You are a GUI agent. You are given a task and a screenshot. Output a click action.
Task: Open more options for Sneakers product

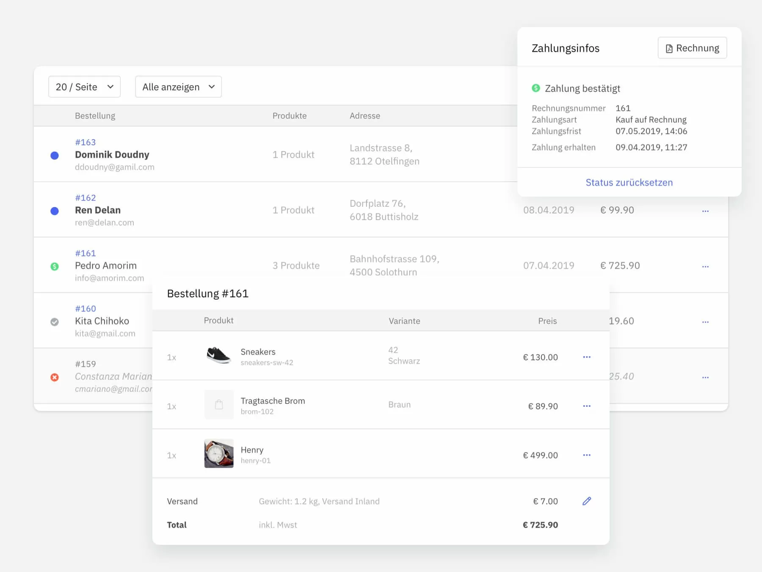586,357
